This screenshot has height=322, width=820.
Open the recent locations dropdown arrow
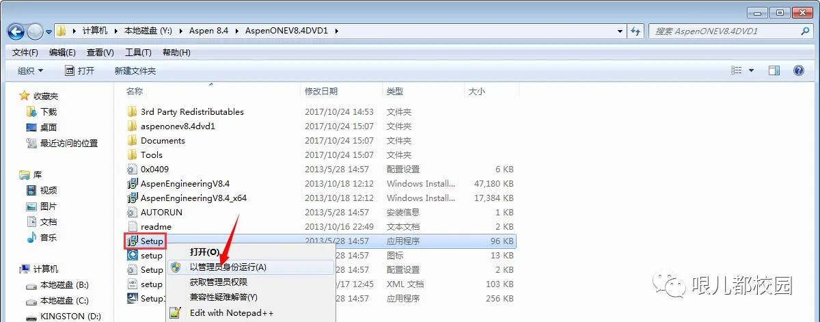[49, 32]
